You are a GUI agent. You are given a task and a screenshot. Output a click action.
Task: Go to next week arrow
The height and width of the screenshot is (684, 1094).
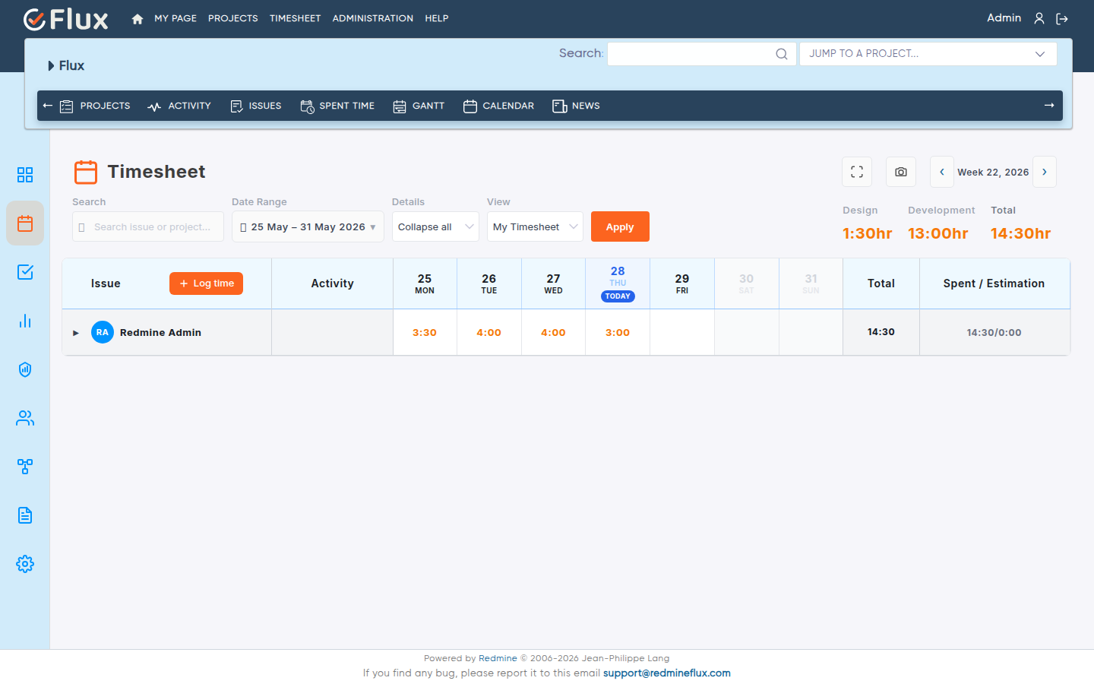(1045, 172)
